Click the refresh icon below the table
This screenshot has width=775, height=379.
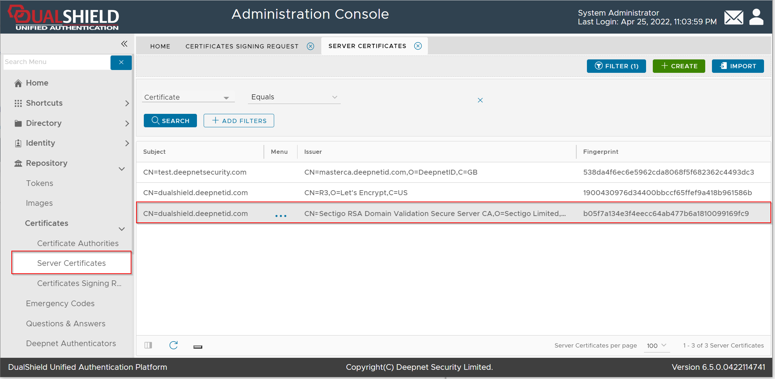[173, 345]
